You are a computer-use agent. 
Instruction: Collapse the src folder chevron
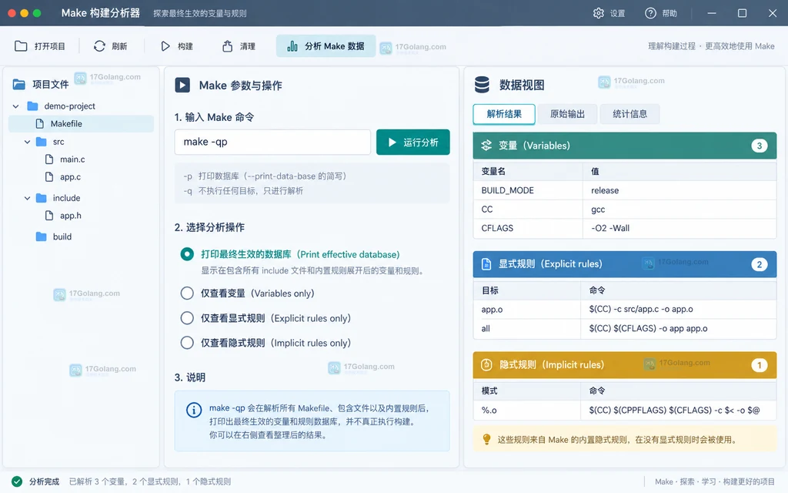27,143
